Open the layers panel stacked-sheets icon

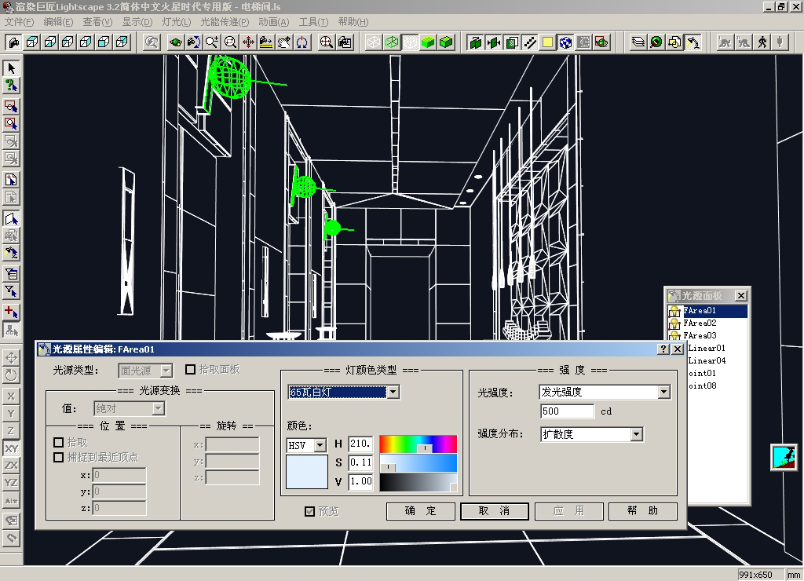638,42
